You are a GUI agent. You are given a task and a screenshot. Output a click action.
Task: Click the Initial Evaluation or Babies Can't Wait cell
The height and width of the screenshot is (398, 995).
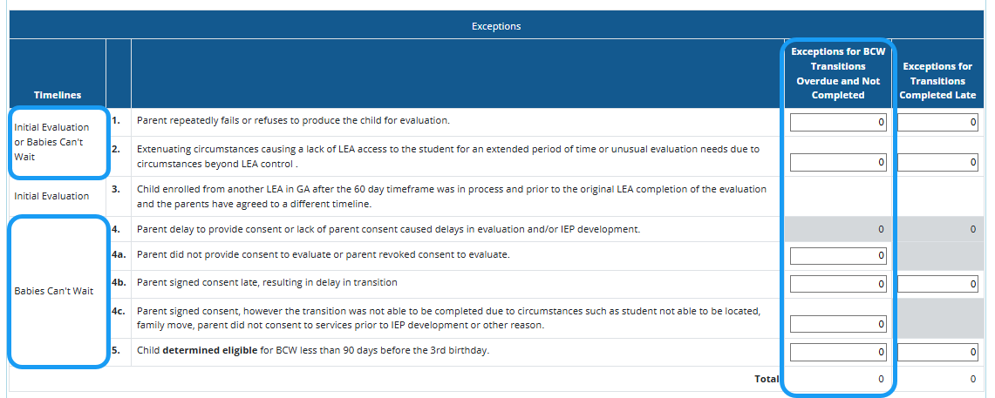[54, 142]
